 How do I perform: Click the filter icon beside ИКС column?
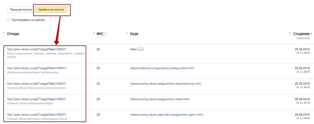[x=94, y=34]
